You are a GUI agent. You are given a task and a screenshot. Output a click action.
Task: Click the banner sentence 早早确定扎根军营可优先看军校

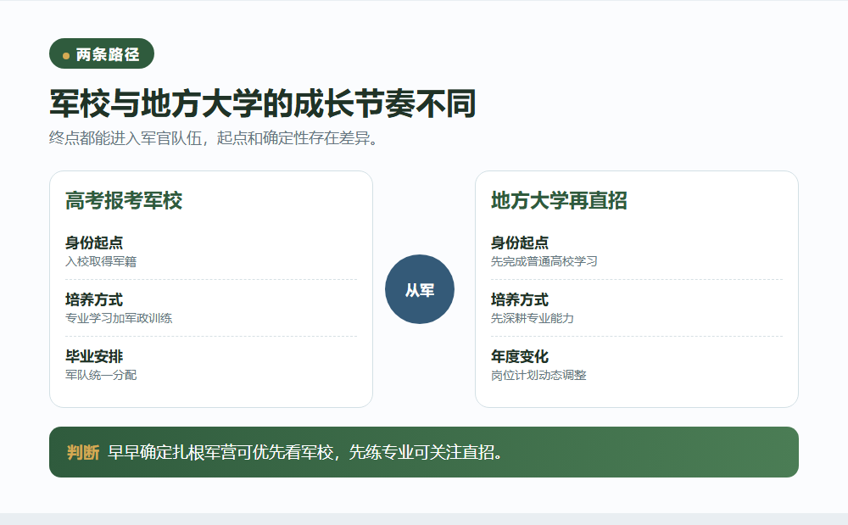click(x=220, y=452)
